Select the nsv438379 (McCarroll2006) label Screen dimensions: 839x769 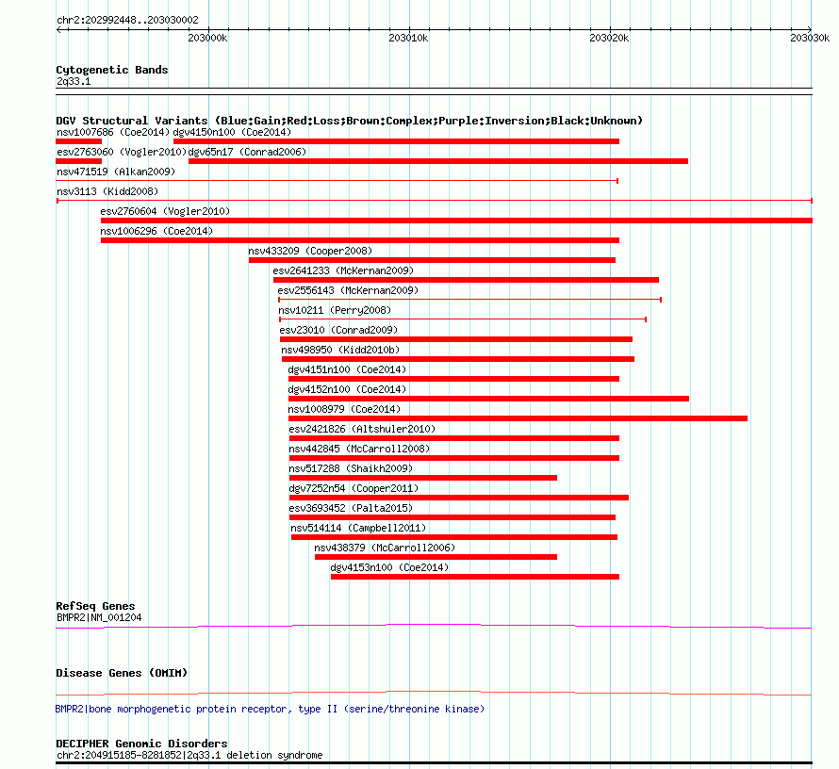click(385, 548)
